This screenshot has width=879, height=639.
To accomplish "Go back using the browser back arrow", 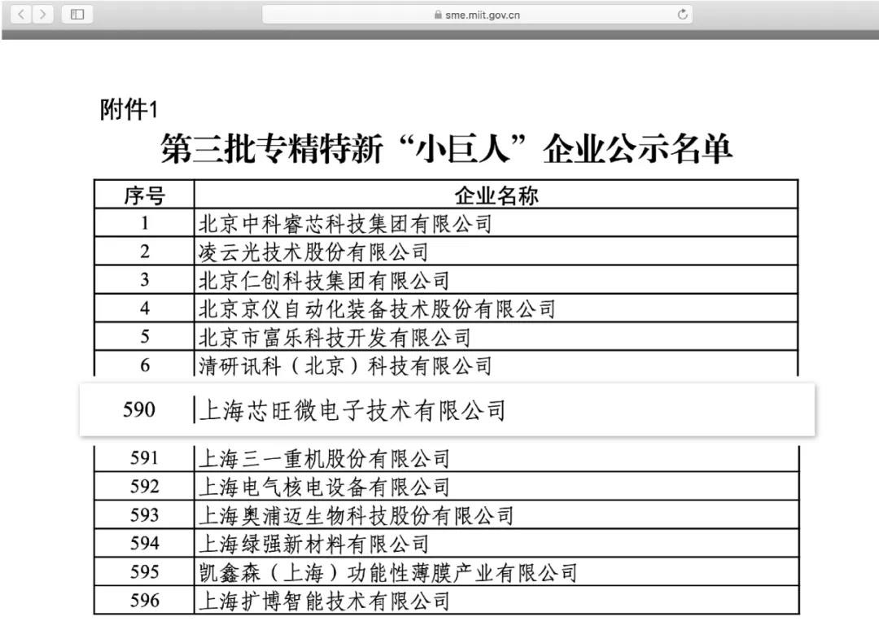I will pyautogui.click(x=20, y=14).
